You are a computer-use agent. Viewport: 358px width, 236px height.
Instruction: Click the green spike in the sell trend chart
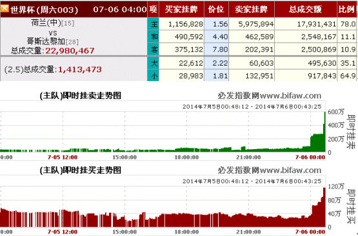click(324, 132)
